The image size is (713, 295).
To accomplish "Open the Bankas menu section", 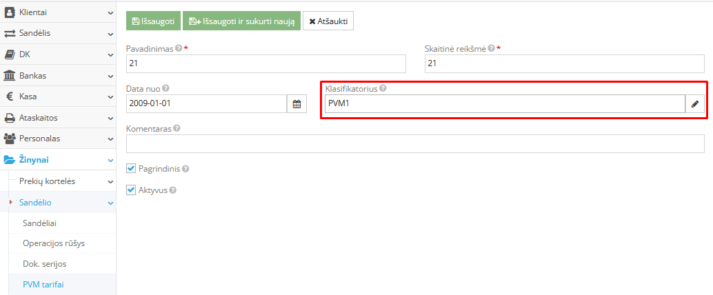I will point(58,75).
